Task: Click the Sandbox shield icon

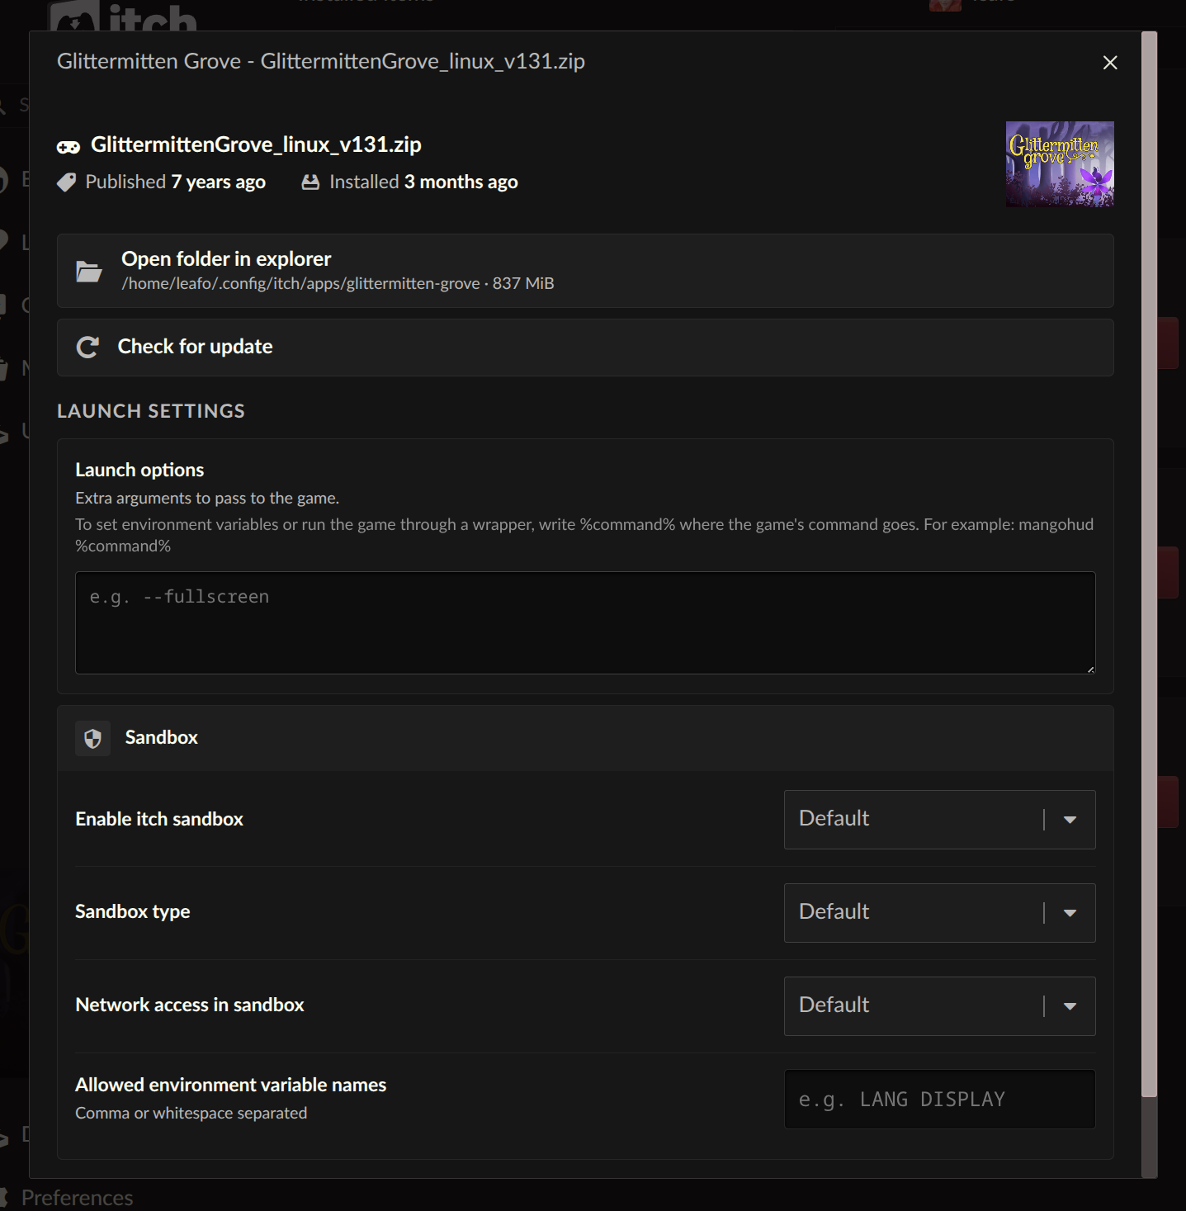Action: point(92,738)
